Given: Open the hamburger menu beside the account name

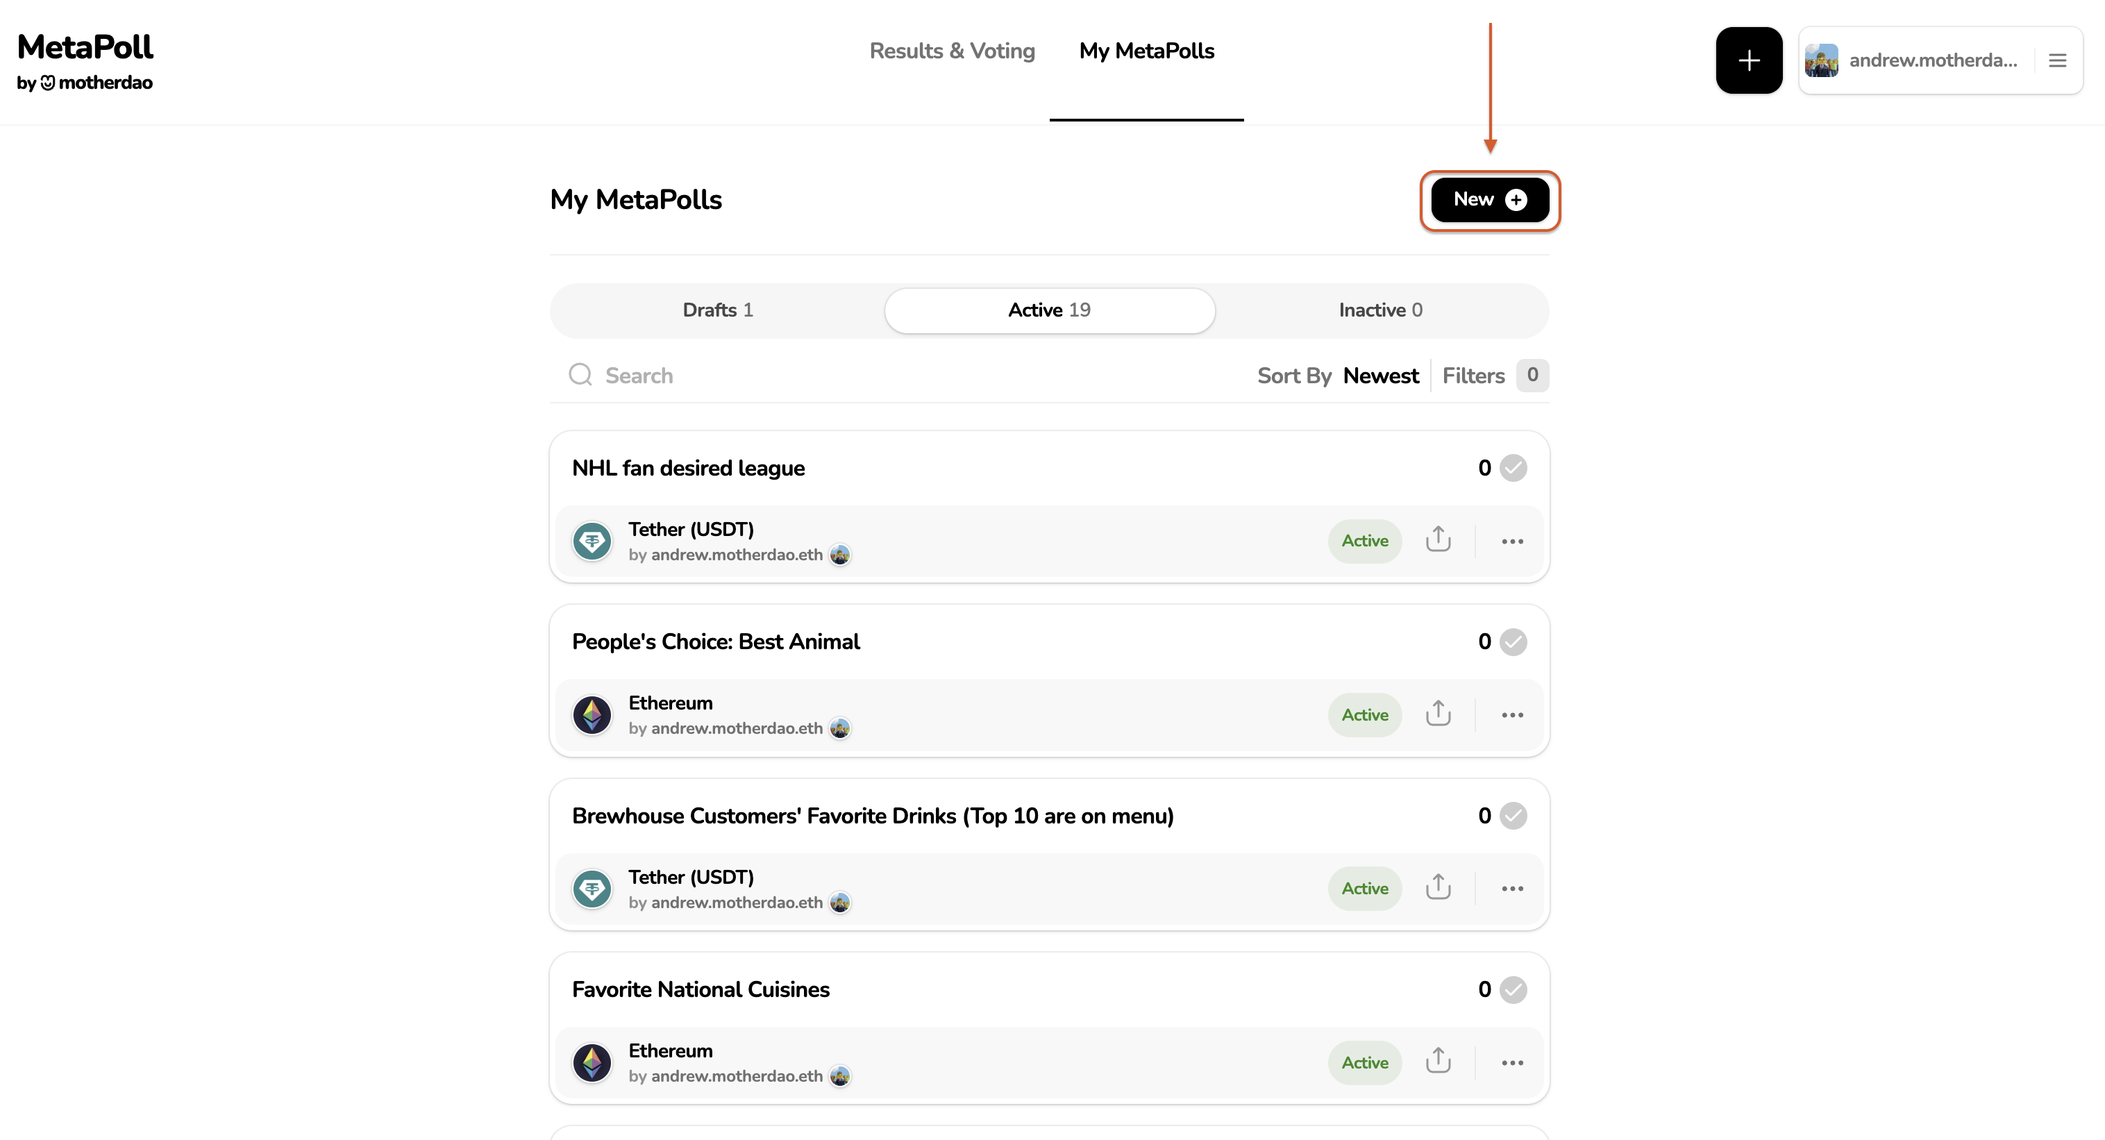Looking at the screenshot, I should point(2057,60).
